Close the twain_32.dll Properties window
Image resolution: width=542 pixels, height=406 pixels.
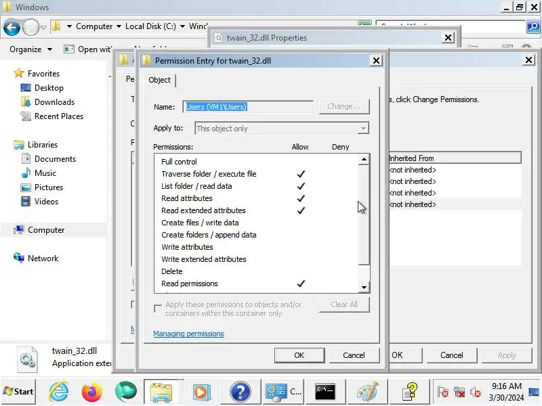coord(448,38)
